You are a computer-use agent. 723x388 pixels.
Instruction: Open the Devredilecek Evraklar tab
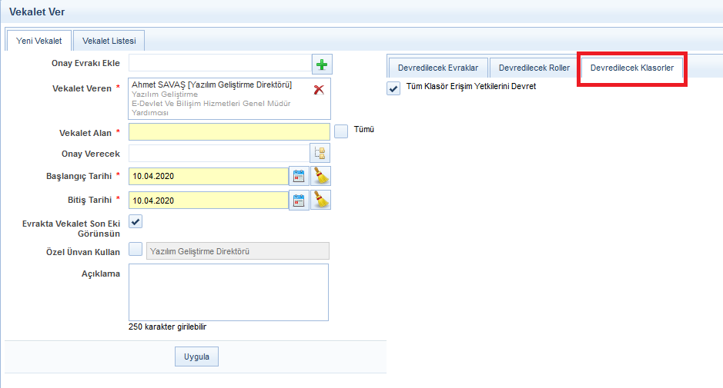coord(437,68)
